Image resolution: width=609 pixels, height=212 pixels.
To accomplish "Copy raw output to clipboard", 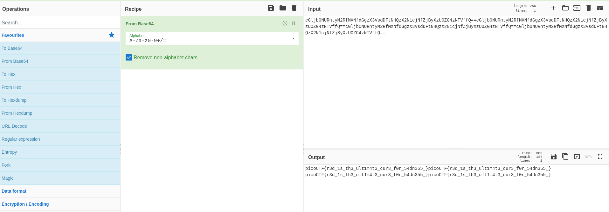I will tap(565, 157).
